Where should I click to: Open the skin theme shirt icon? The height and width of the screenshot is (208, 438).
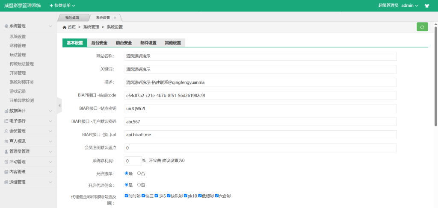pyautogui.click(x=426, y=6)
